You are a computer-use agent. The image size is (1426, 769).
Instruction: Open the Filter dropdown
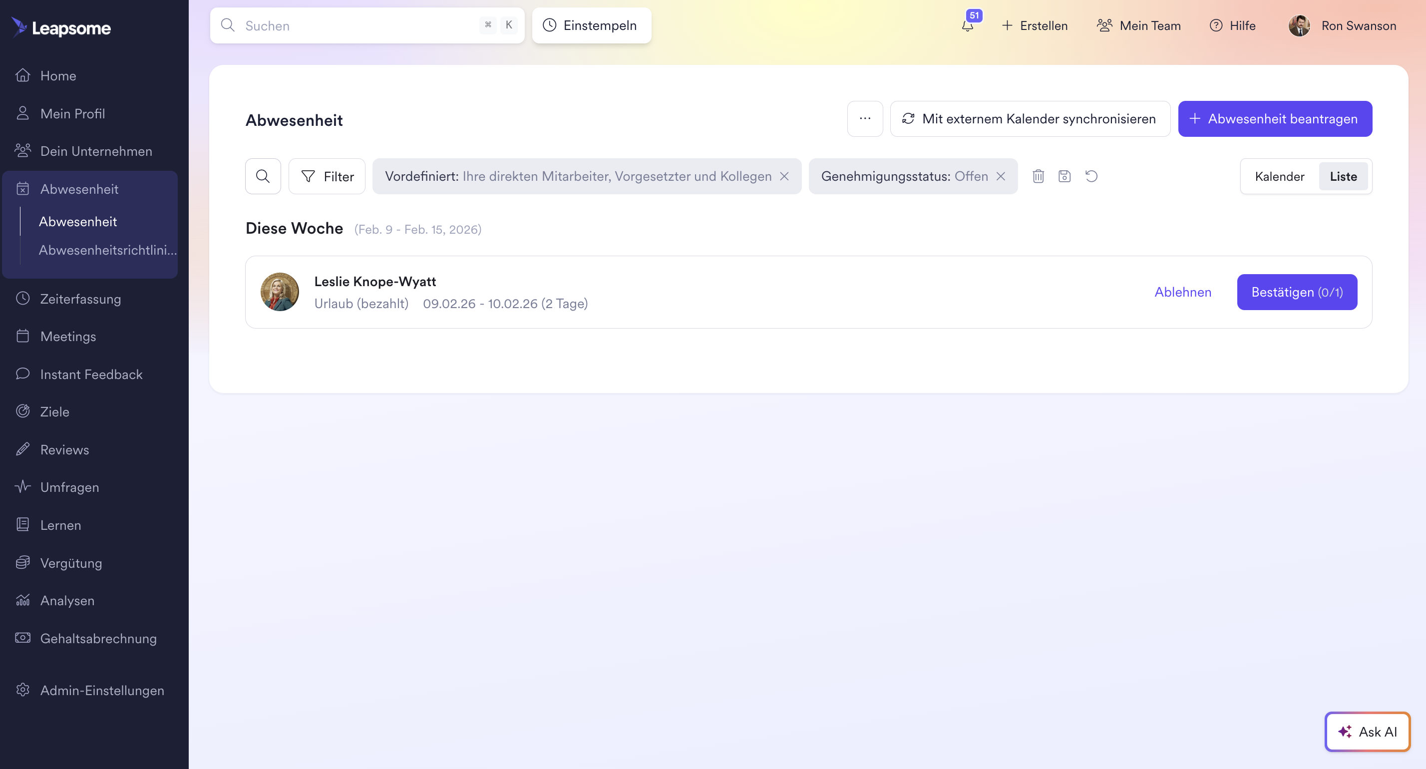(327, 176)
